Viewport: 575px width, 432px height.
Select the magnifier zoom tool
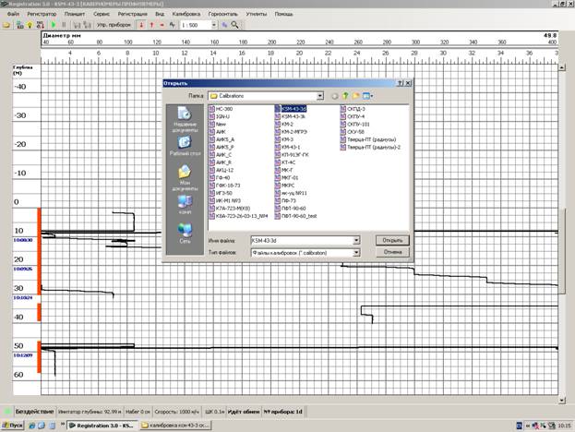(x=234, y=25)
